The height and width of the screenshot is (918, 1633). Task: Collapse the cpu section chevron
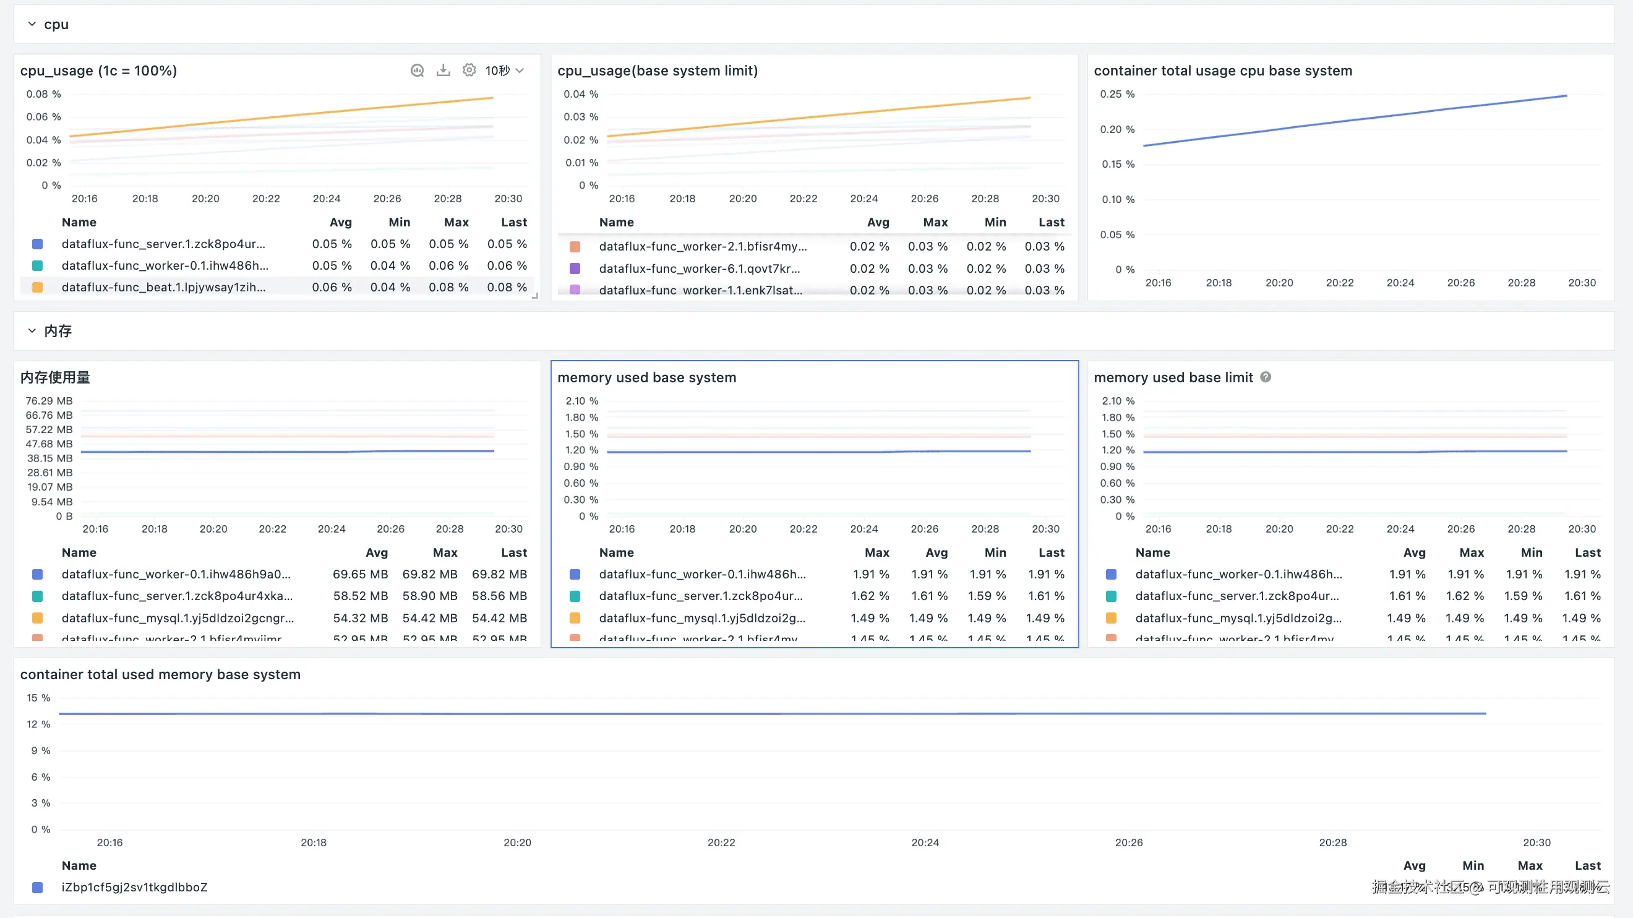pos(32,24)
